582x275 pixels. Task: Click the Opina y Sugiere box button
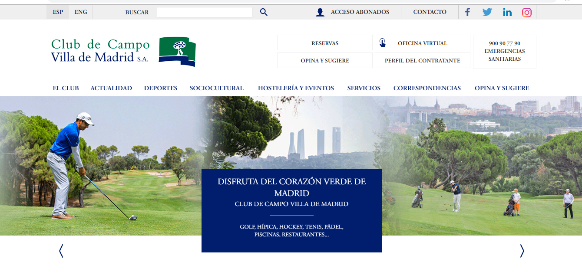coord(325,60)
